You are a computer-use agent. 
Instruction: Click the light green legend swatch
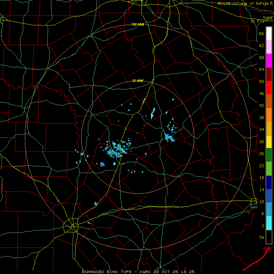point(269,169)
